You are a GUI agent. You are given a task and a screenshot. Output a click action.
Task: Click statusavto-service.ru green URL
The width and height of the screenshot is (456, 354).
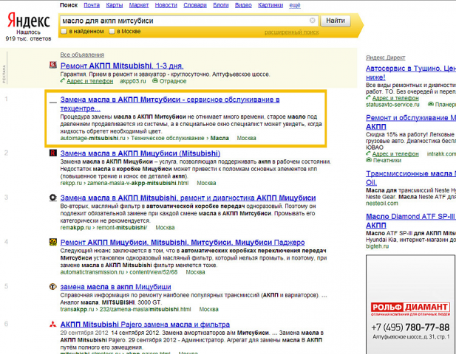[392, 105]
